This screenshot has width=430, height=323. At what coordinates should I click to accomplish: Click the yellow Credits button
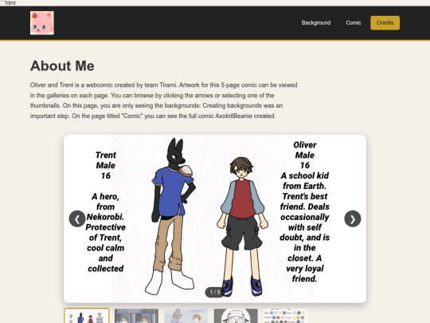(x=385, y=23)
